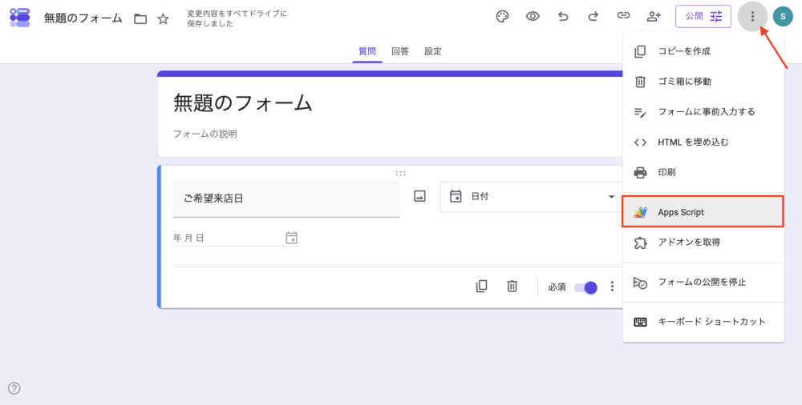The width and height of the screenshot is (802, 405).
Task: Choose HTML を埋め込む menu item
Action: tap(703, 142)
